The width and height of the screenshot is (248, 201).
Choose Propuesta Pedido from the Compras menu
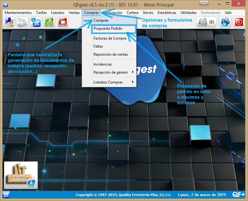(109, 28)
